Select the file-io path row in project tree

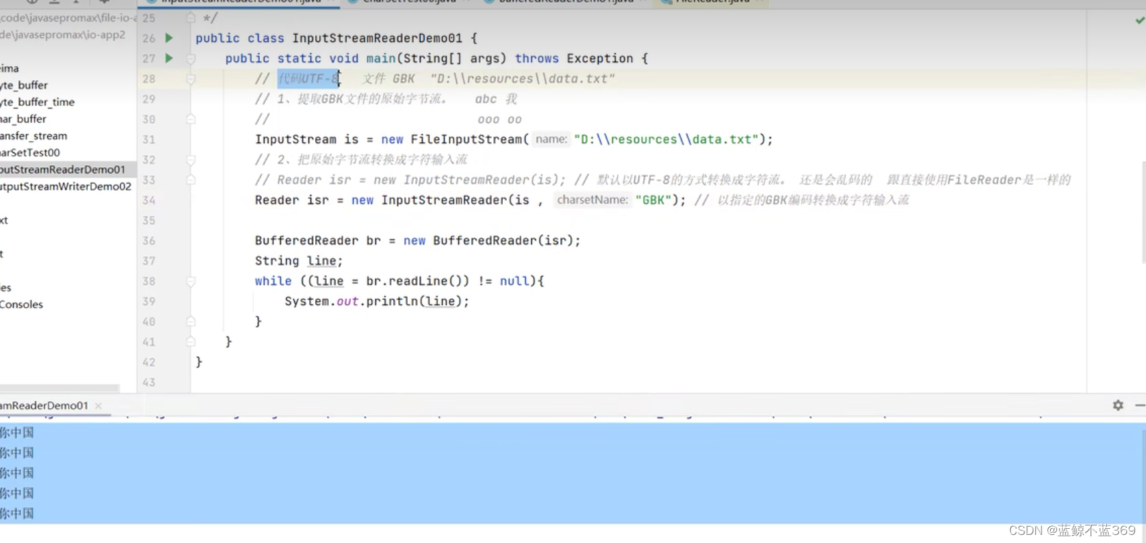coord(67,18)
